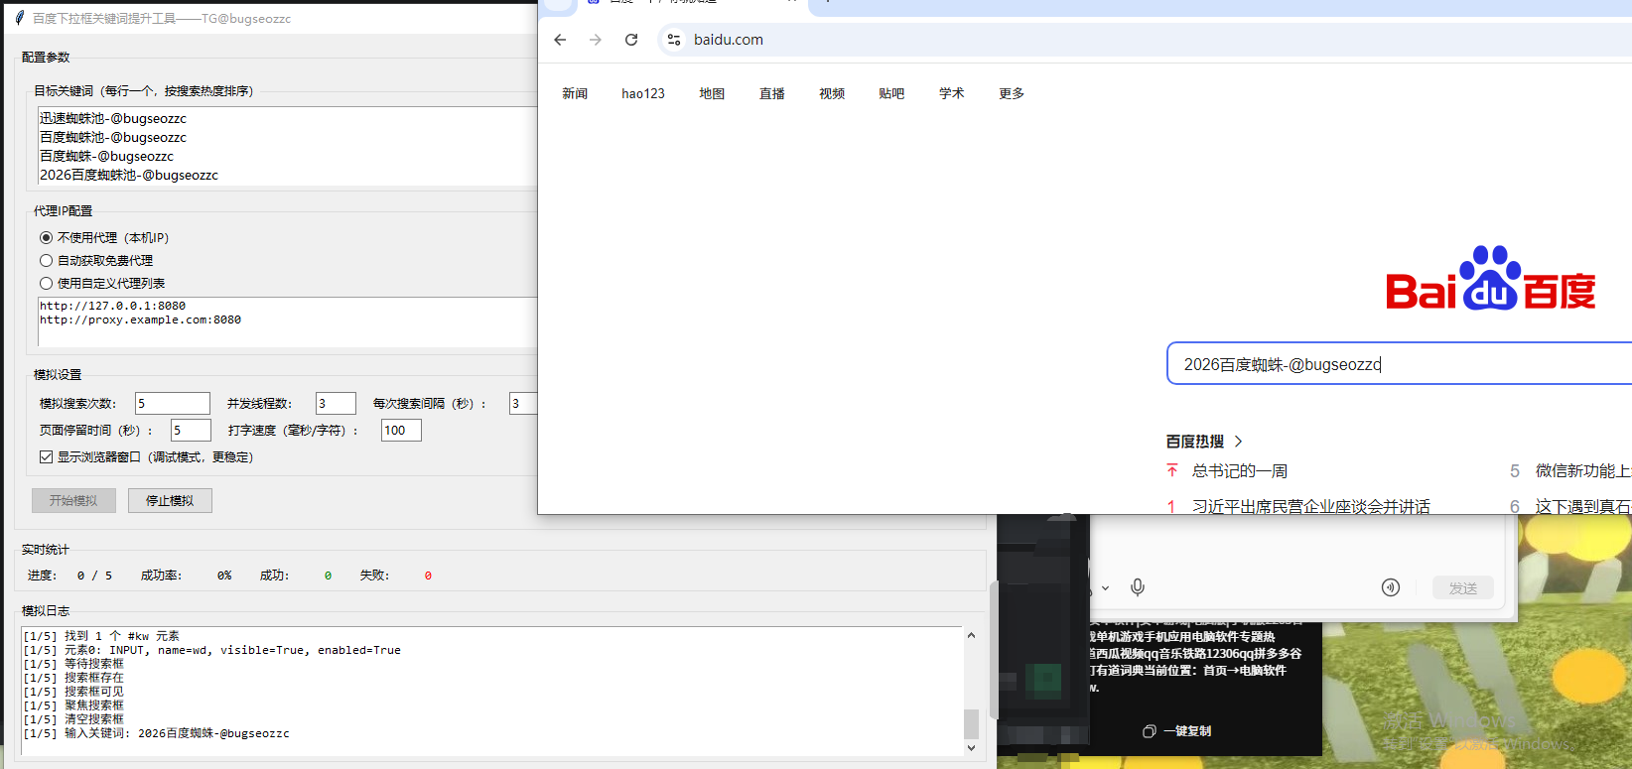Open 视频 in Baidu top navigation
The width and height of the screenshot is (1632, 769).
pyautogui.click(x=832, y=93)
